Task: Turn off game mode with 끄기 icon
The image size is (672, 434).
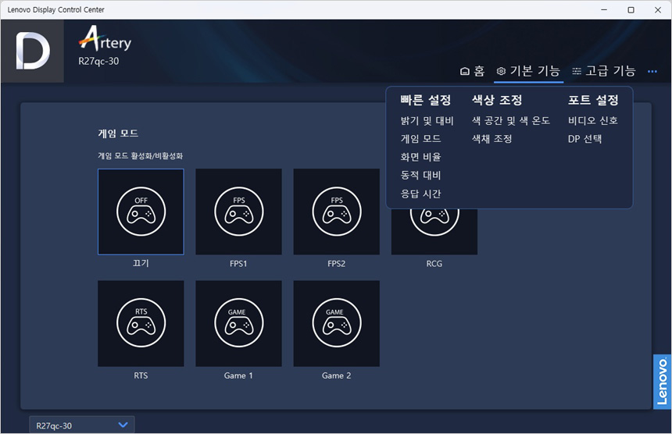Action: coord(141,212)
